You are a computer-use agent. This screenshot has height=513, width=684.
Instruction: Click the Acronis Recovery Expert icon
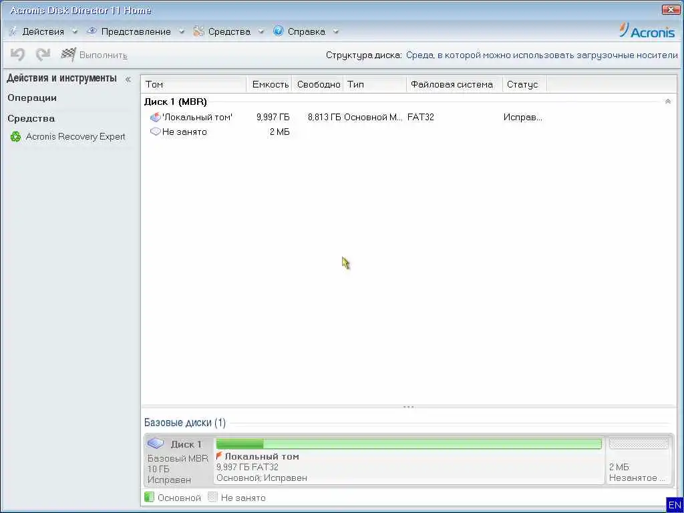point(16,137)
